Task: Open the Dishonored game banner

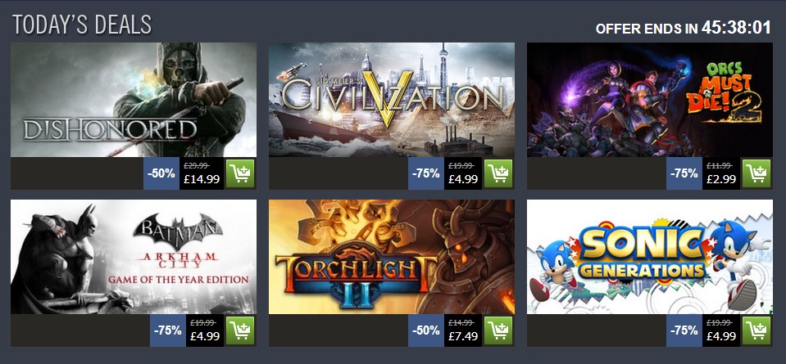Action: (134, 100)
